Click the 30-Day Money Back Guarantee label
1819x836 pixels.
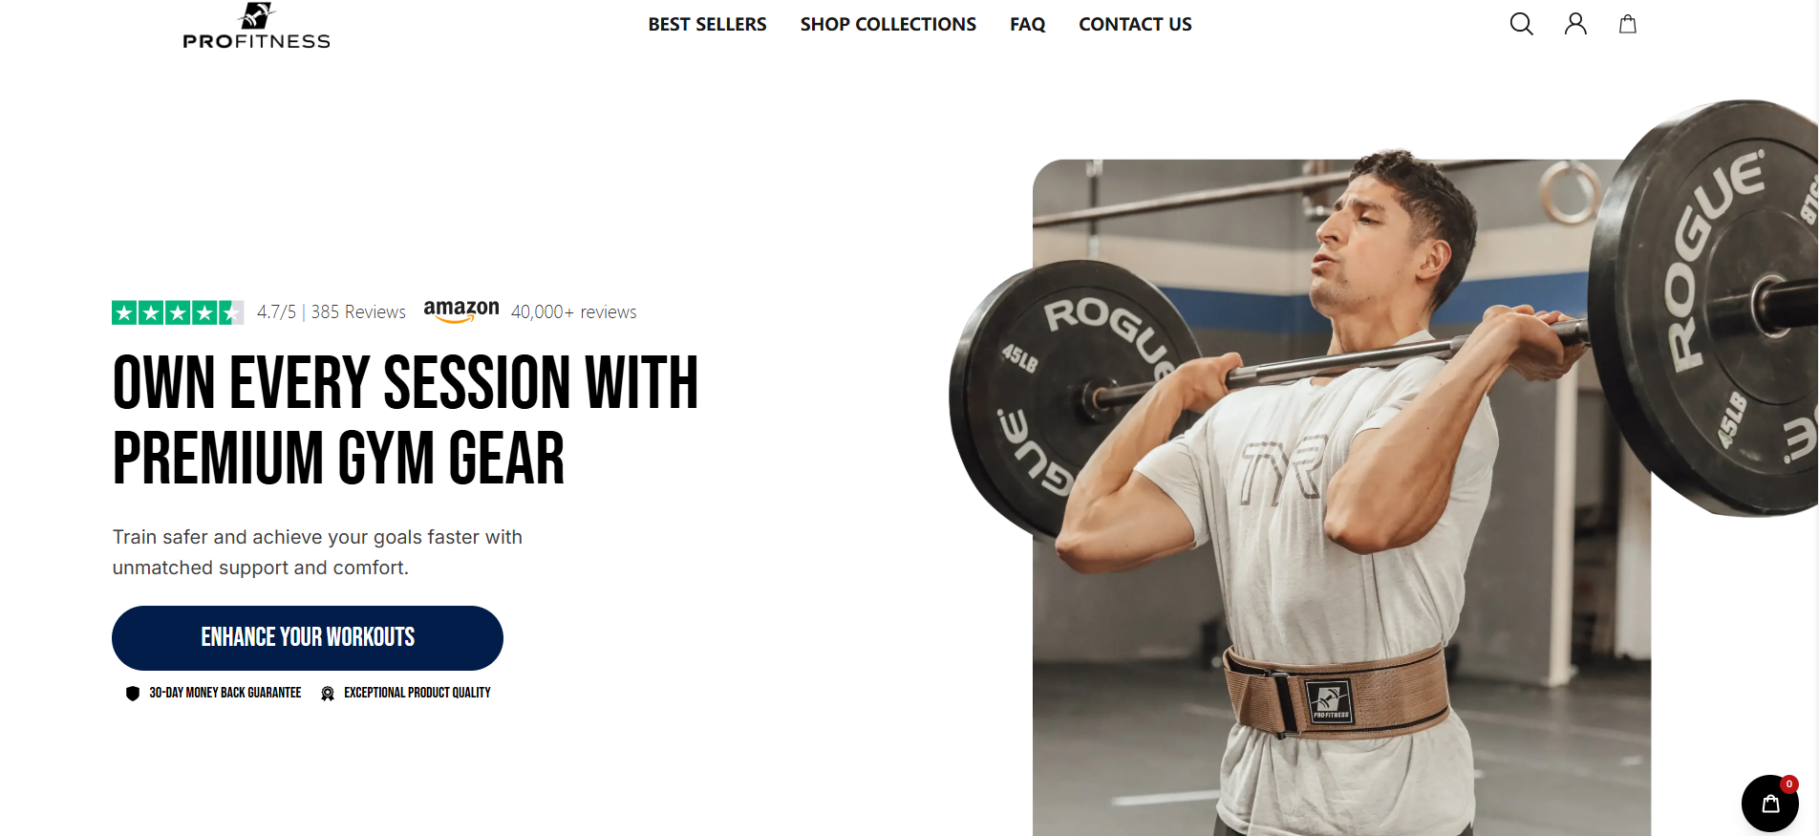[225, 693]
